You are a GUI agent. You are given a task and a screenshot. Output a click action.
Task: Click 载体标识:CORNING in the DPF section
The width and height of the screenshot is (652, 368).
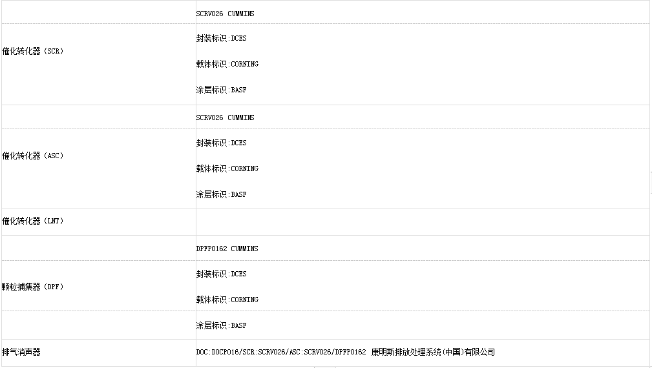pyautogui.click(x=227, y=300)
